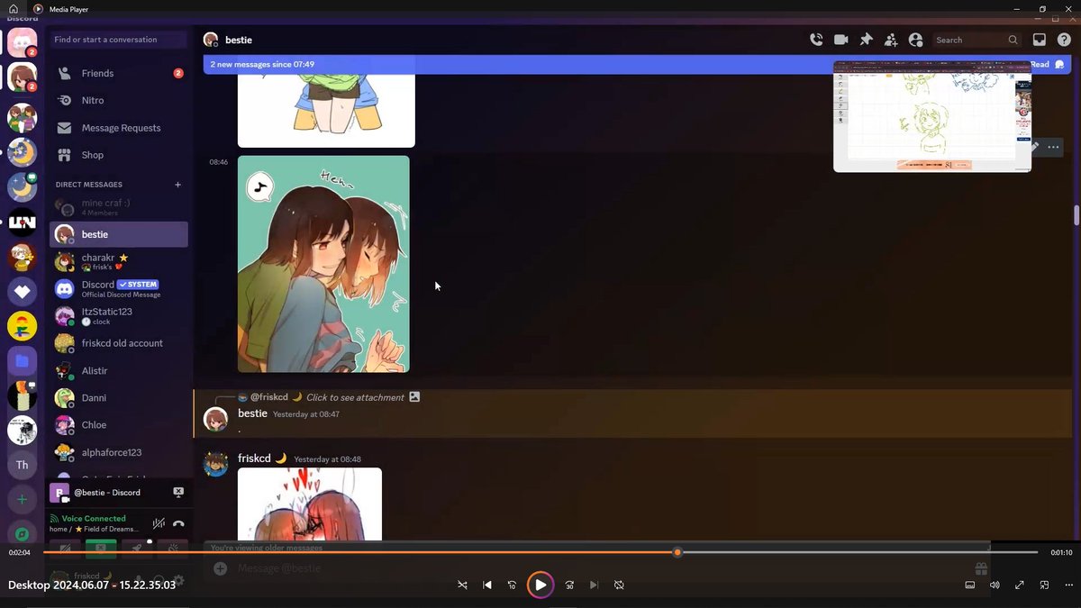Screen dimensions: 1081x608
Task: Go to previous track in Media Player
Action: [x=487, y=585]
